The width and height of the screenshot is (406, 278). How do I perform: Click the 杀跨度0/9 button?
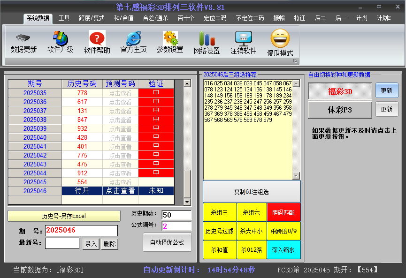point(283,231)
